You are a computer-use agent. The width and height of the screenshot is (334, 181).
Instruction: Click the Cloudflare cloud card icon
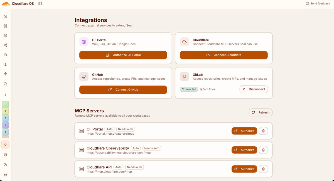(184, 42)
